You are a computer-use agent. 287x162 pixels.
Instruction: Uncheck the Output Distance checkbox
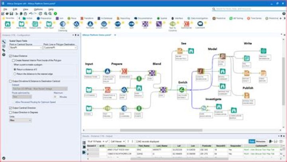click(10, 56)
